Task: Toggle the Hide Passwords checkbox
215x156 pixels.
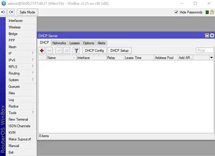Action: pyautogui.click(x=176, y=12)
